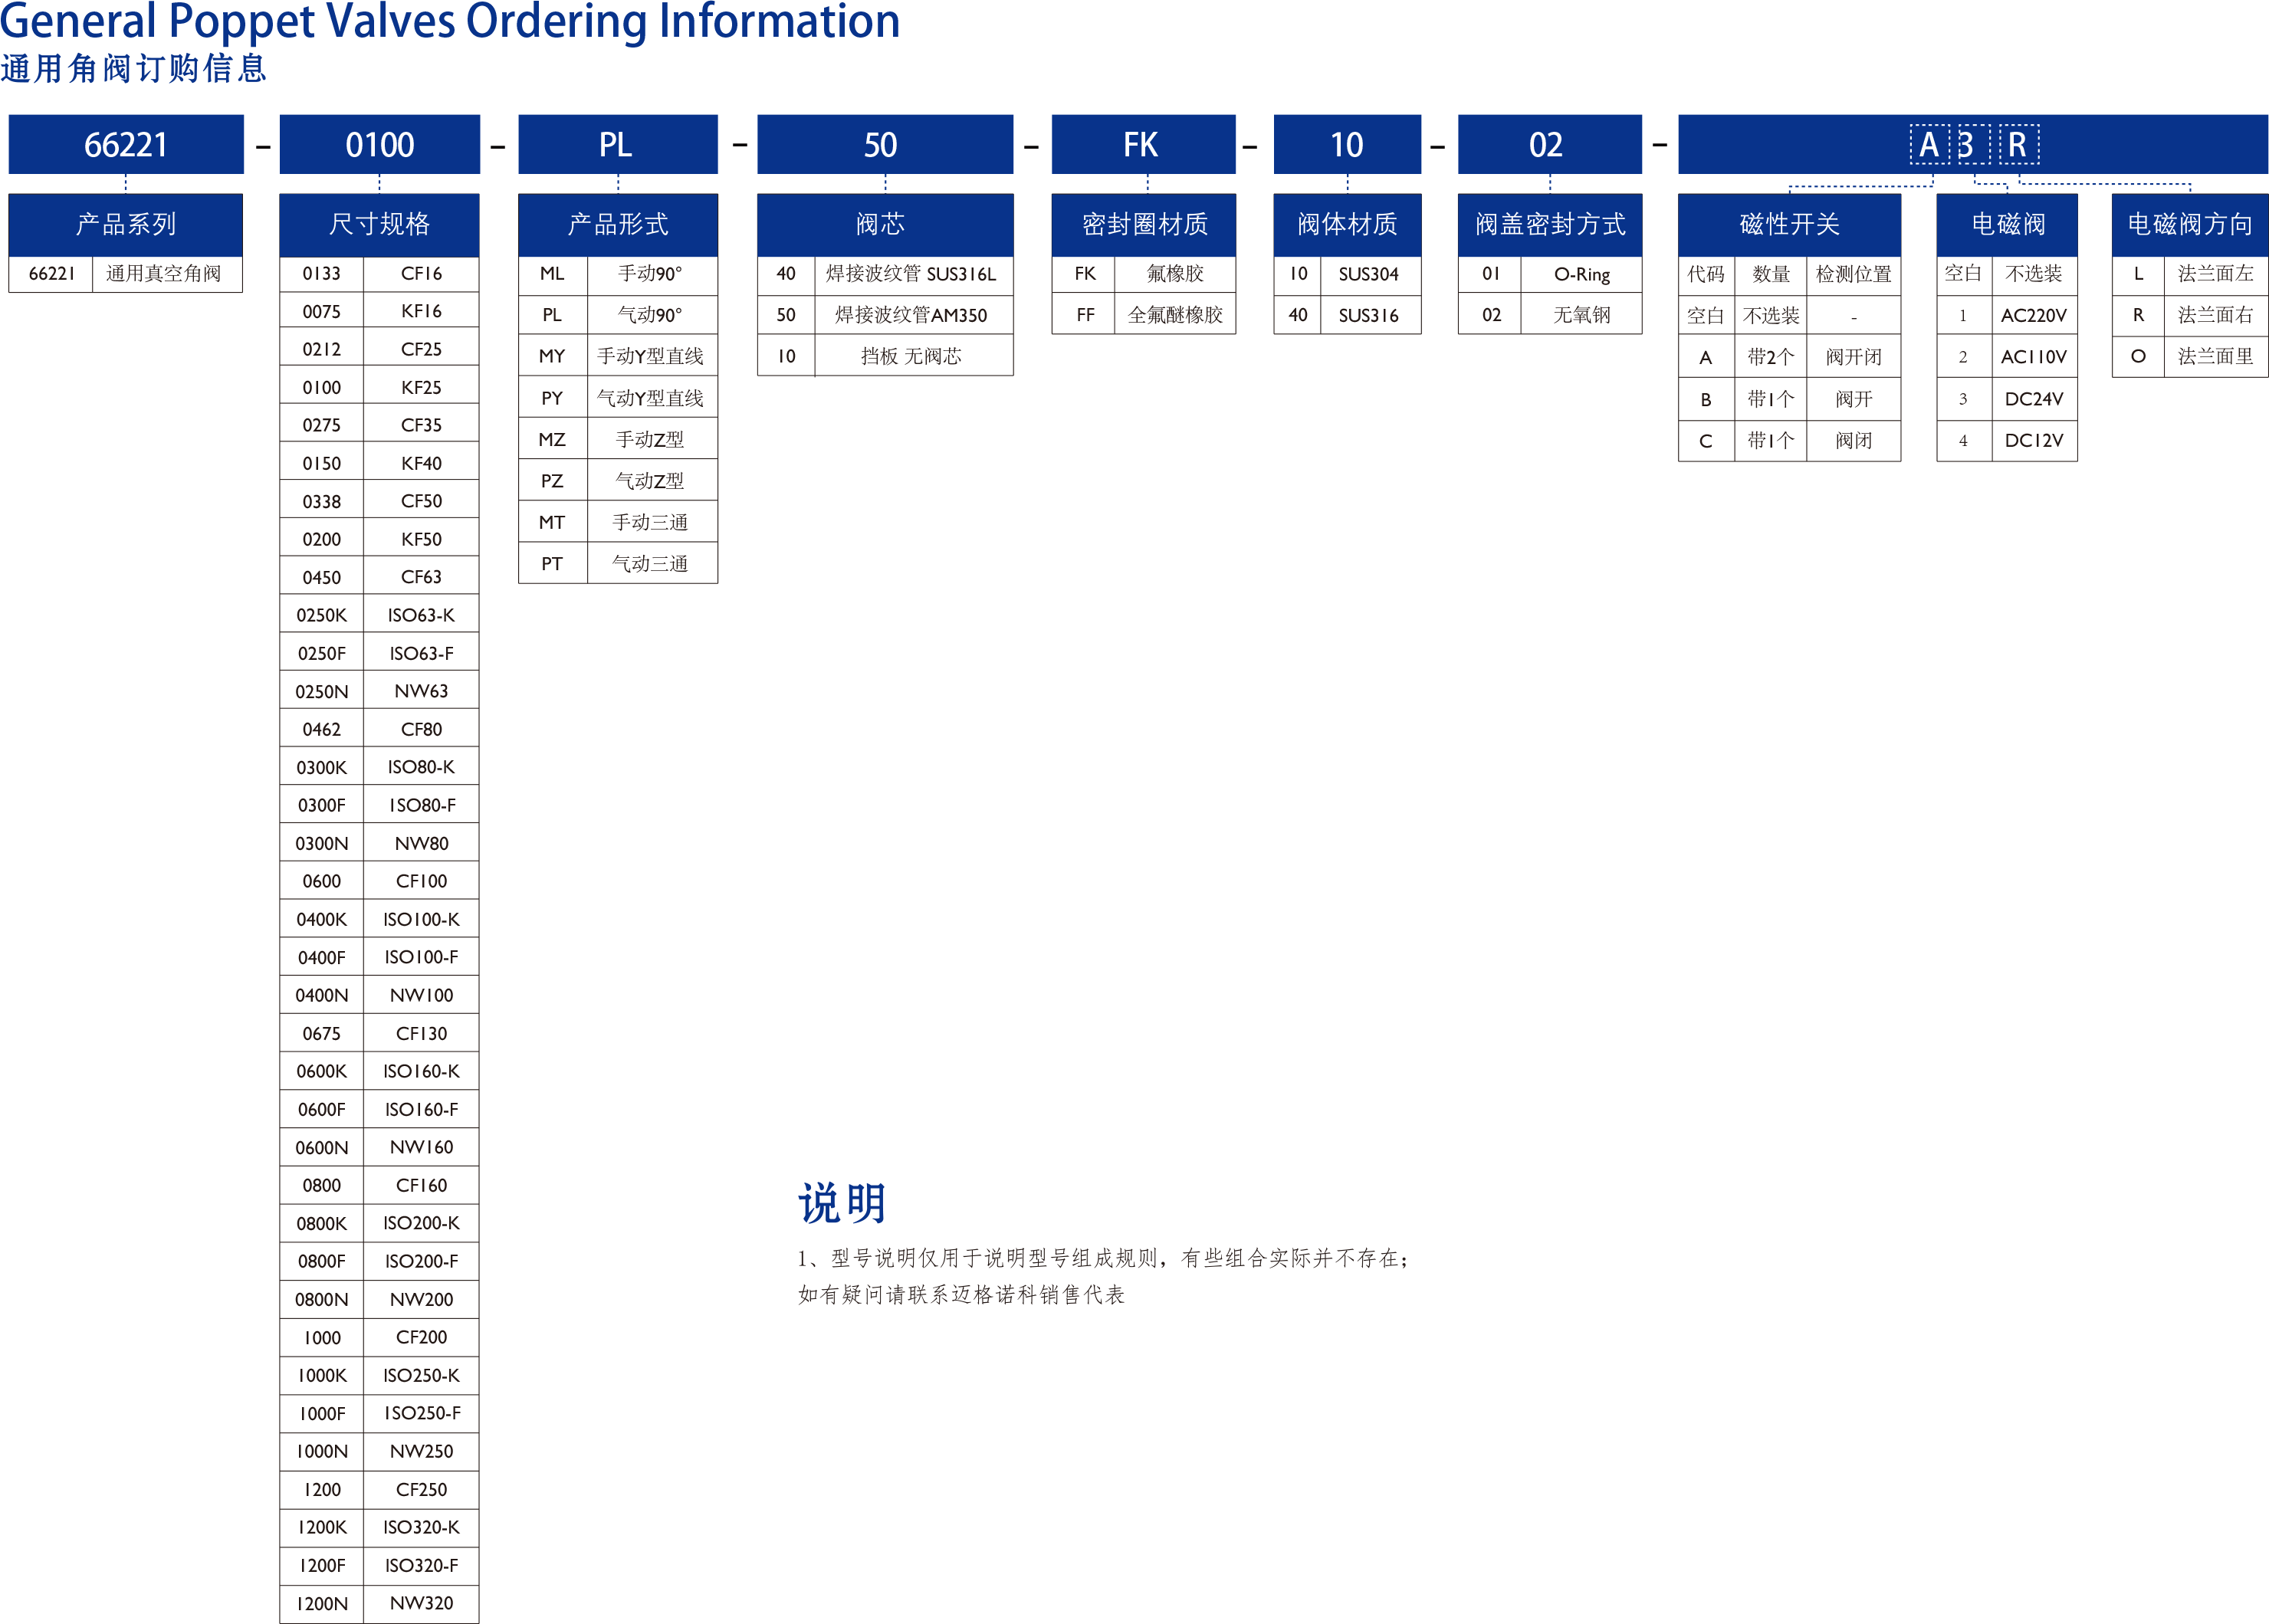Viewport: 2269px width, 1624px height.
Task: Click the 说明 notes heading
Action: (x=841, y=1203)
